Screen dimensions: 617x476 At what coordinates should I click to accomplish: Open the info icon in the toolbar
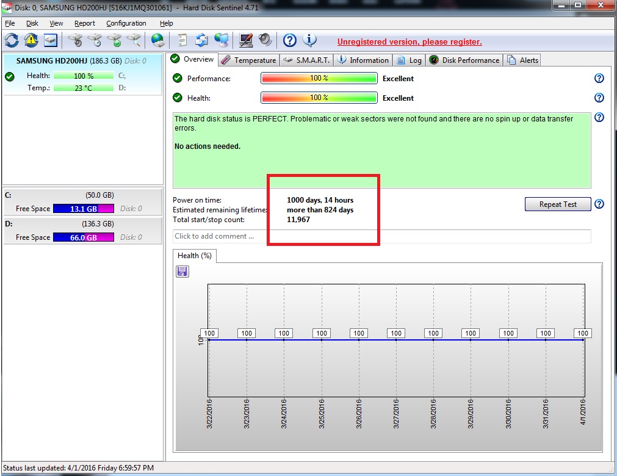click(x=309, y=41)
